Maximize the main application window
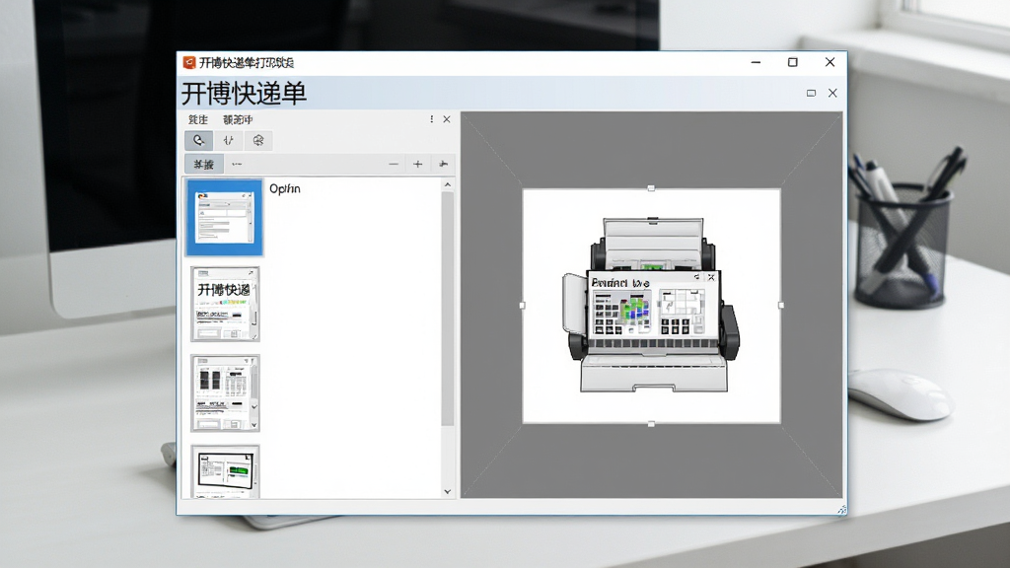 (x=793, y=62)
